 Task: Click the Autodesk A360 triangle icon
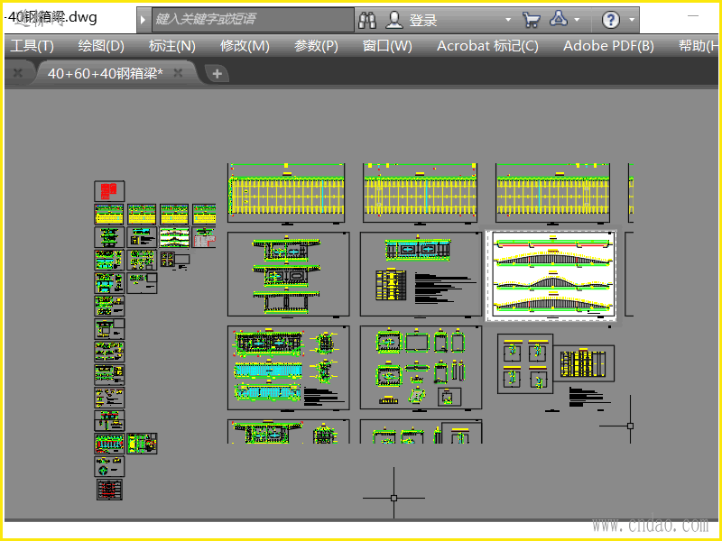click(x=559, y=20)
